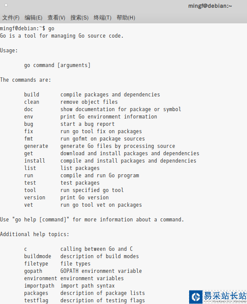
Task: Click the 'testflag' help topic
Action: pos(36,301)
